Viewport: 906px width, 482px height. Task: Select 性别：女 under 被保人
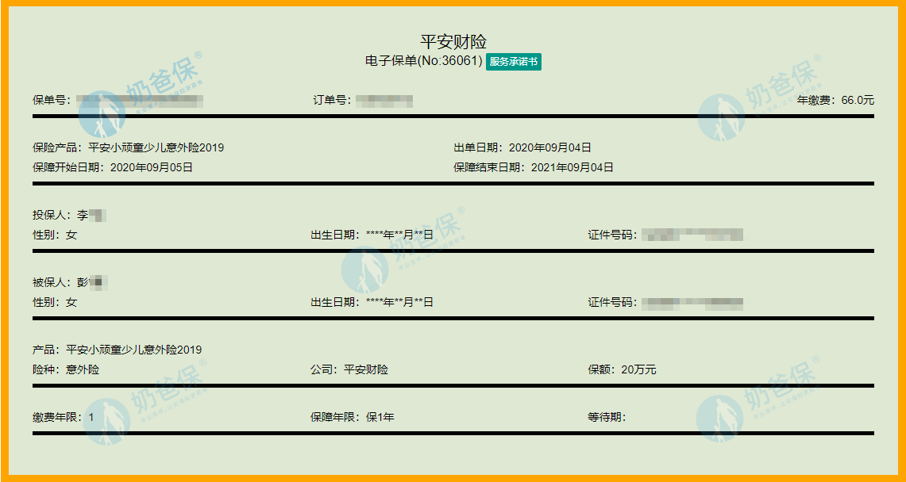55,303
